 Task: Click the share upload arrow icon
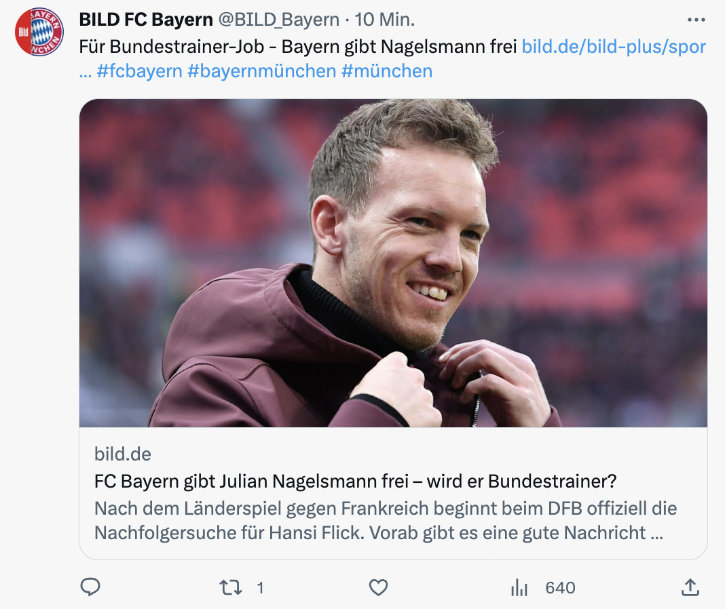point(690,587)
